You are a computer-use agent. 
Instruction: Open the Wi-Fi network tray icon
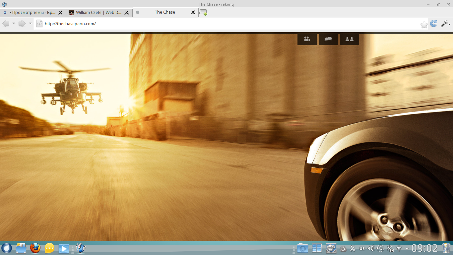(x=399, y=248)
